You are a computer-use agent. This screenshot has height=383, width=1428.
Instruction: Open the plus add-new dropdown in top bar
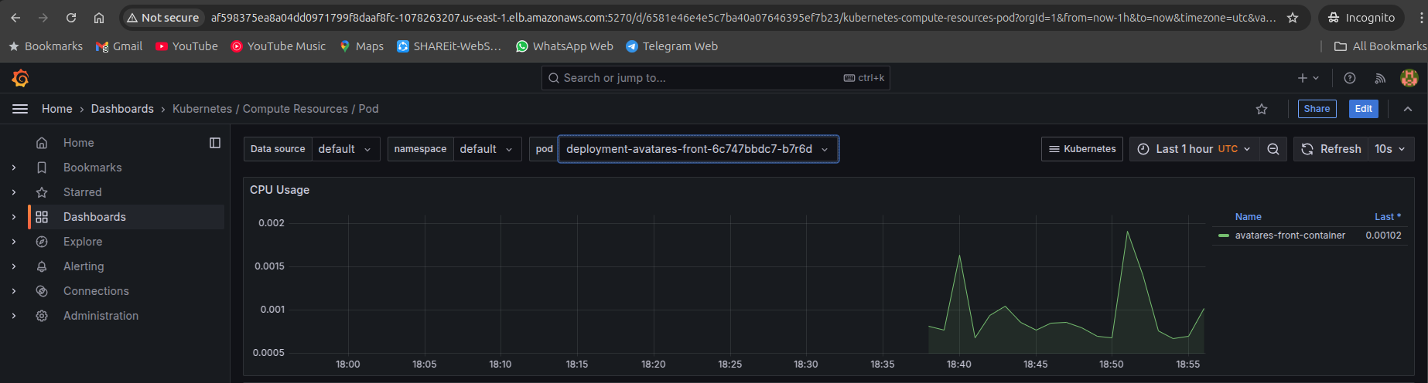coord(1308,78)
